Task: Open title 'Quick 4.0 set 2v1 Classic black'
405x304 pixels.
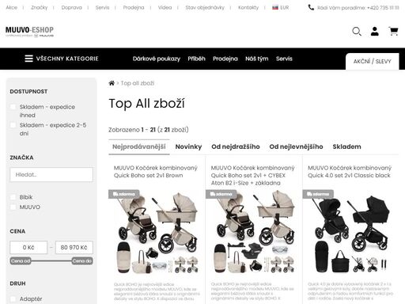Action: (350, 172)
